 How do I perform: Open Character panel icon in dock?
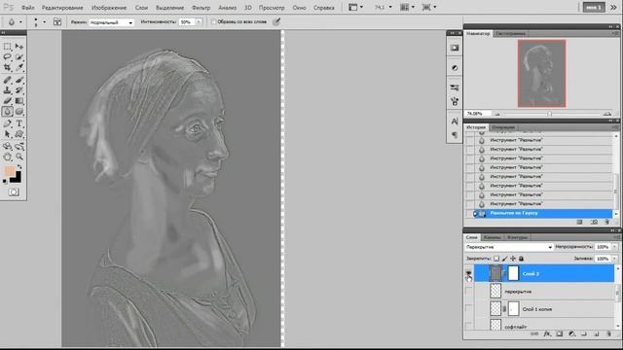[455, 122]
